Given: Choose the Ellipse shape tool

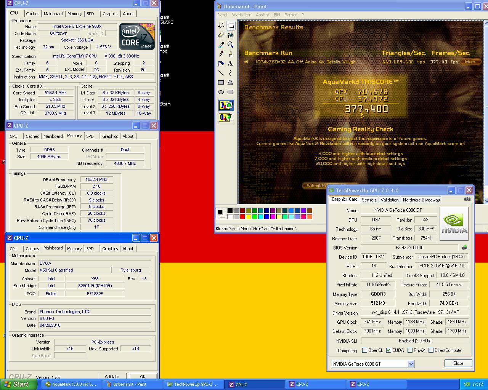Looking at the screenshot, I should (x=221, y=92).
